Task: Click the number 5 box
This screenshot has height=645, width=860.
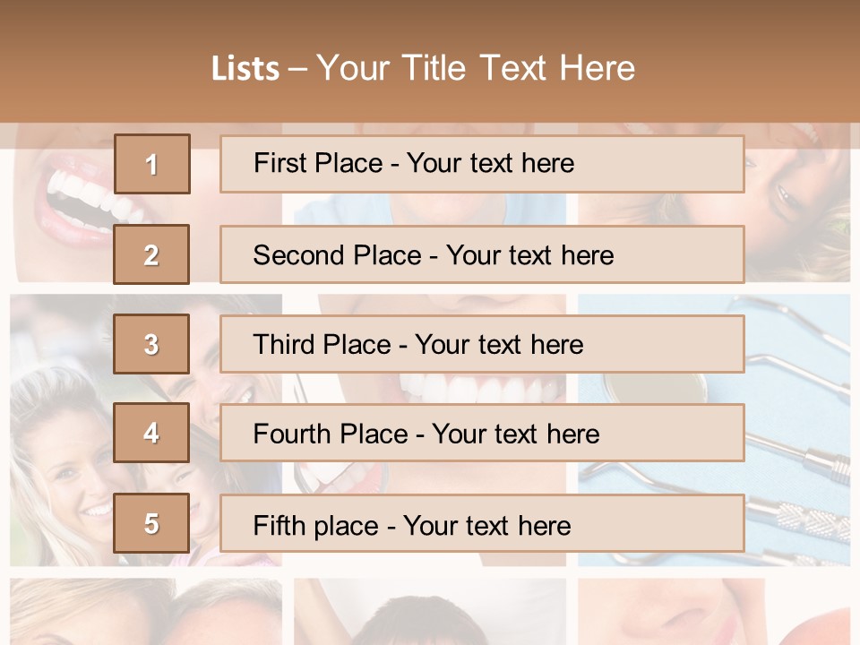Action: [151, 523]
